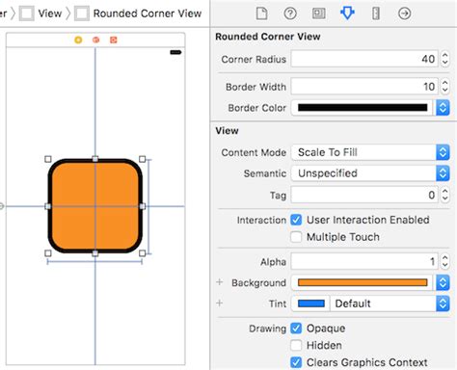Click the left-middle resize handle of the view
This screenshot has width=457, height=370.
[x=48, y=206]
